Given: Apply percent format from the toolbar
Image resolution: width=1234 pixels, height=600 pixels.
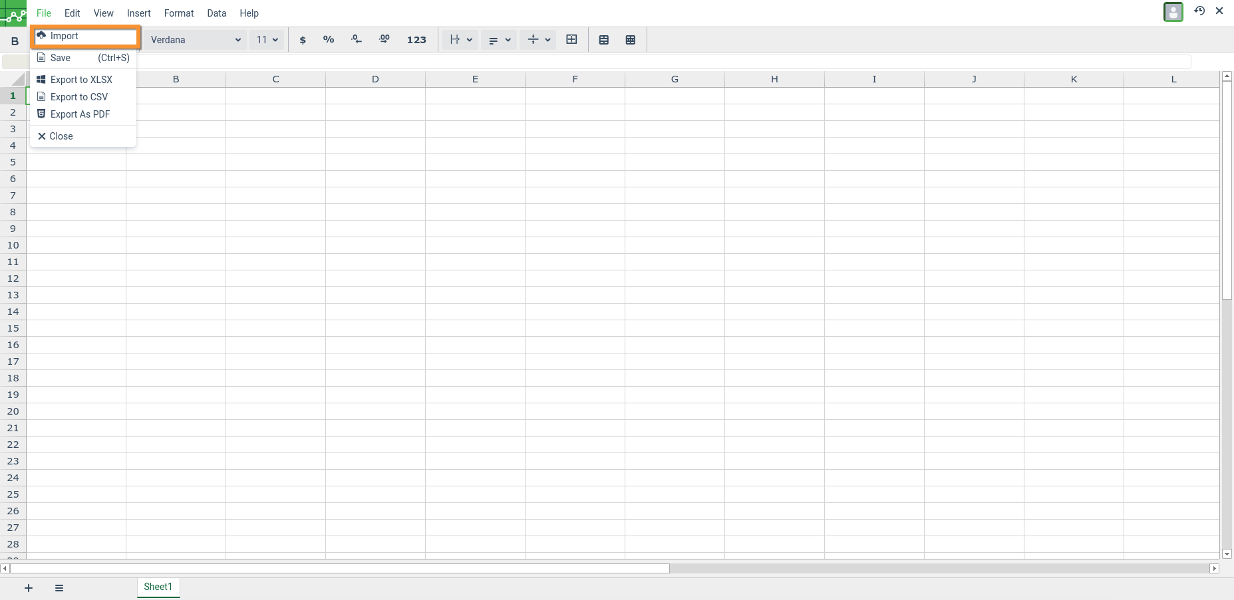Looking at the screenshot, I should pyautogui.click(x=329, y=40).
